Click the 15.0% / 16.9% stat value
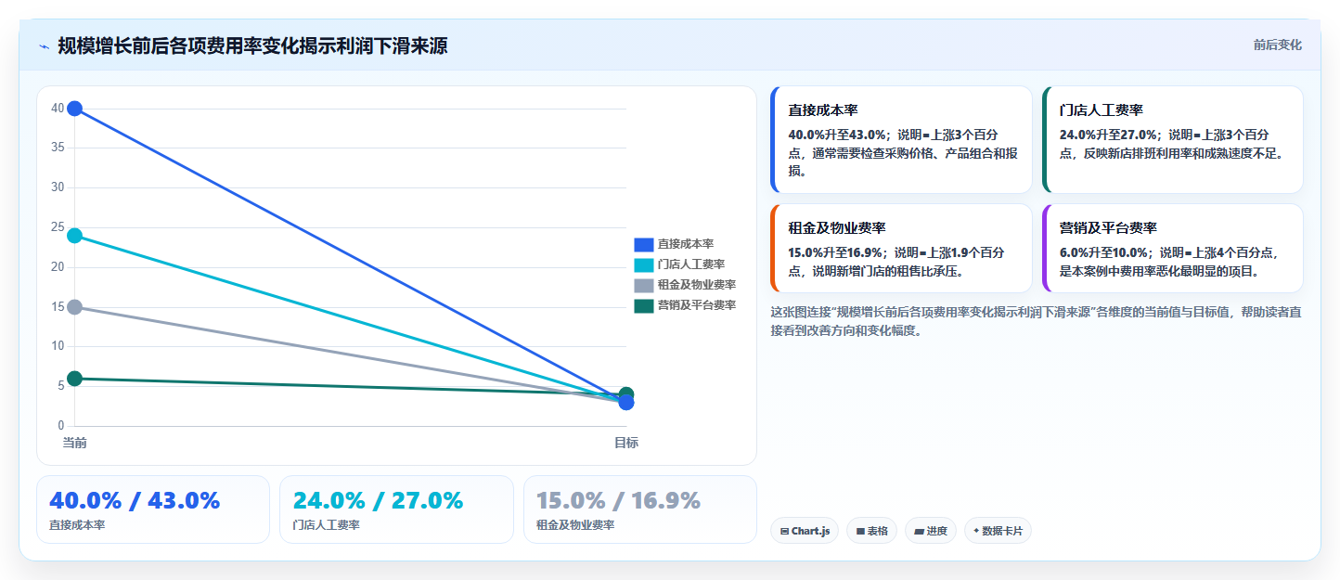 coord(618,501)
